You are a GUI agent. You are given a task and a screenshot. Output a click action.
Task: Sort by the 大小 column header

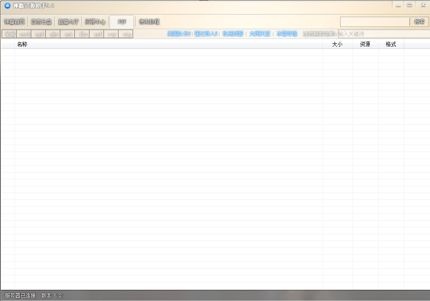tap(337, 45)
